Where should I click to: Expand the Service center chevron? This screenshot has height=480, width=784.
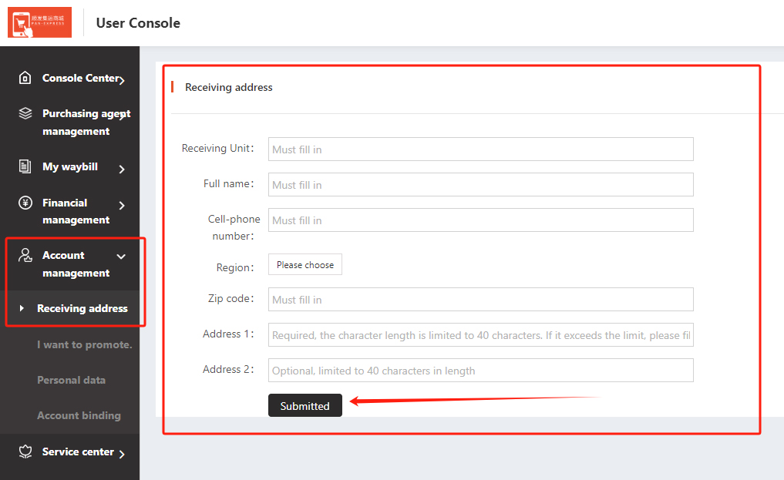pyautogui.click(x=122, y=454)
